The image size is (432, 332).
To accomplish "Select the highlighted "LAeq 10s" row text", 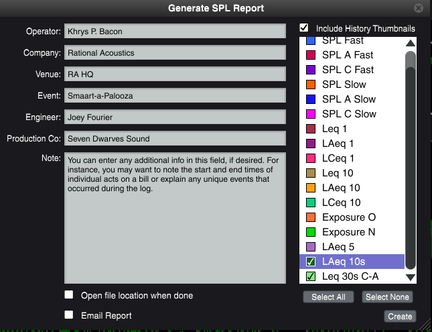I will coord(344,262).
